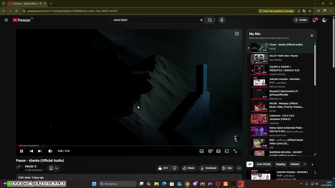The height and width of the screenshot is (188, 335).
Task: Open the YouTube guide hamburger menu
Action: click(6, 20)
